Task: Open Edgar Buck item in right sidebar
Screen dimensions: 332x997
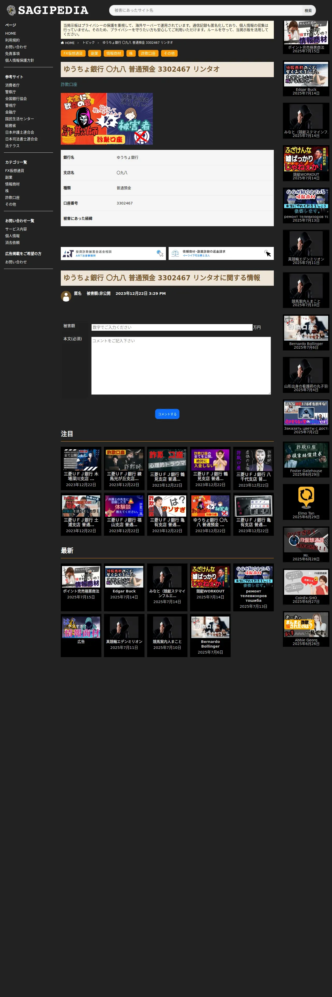Action: pos(306,78)
